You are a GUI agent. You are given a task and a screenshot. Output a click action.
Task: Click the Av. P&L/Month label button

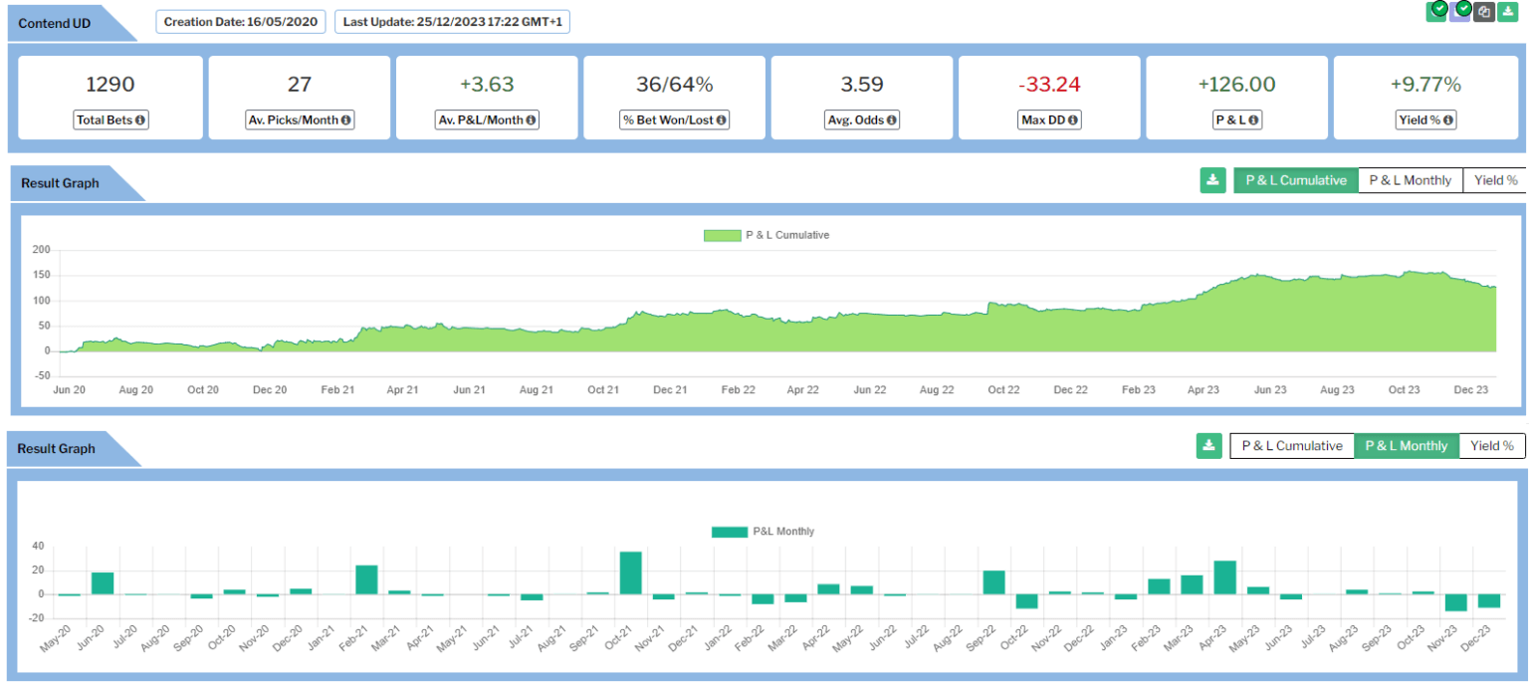tap(487, 120)
